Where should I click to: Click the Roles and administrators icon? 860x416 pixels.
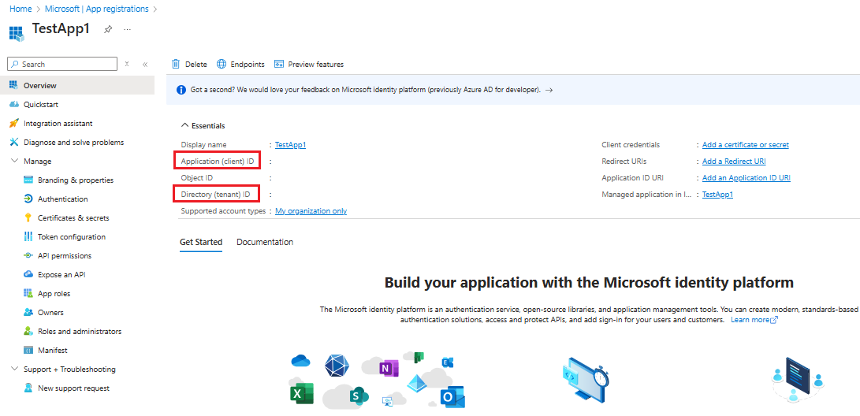[28, 331]
